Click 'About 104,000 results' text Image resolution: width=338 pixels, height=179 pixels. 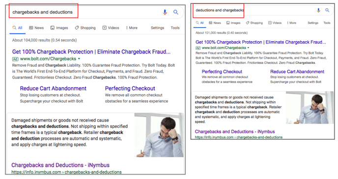pos(44,40)
